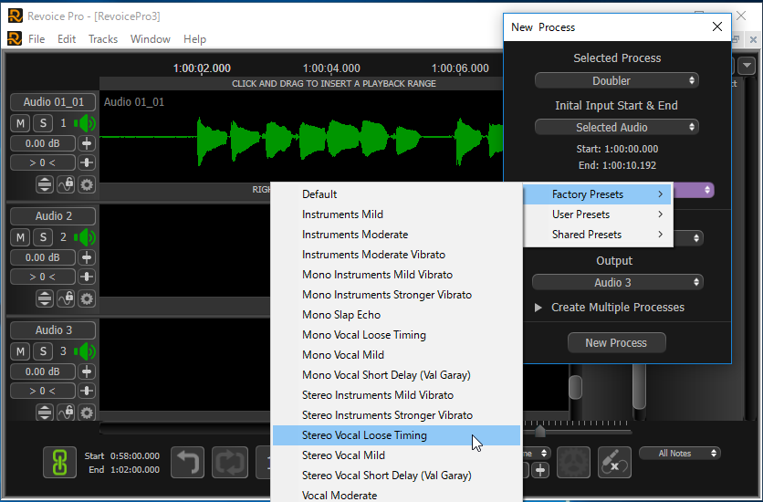Click track height icon on Audio 2
Screen dimensions: 763x502
point(45,298)
